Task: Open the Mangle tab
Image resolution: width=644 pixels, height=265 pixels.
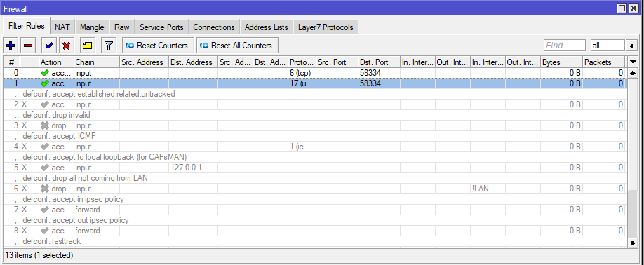Action: 92,27
